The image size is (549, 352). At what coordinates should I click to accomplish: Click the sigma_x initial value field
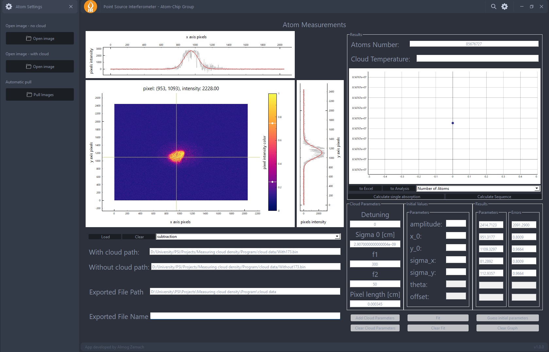tap(456, 260)
